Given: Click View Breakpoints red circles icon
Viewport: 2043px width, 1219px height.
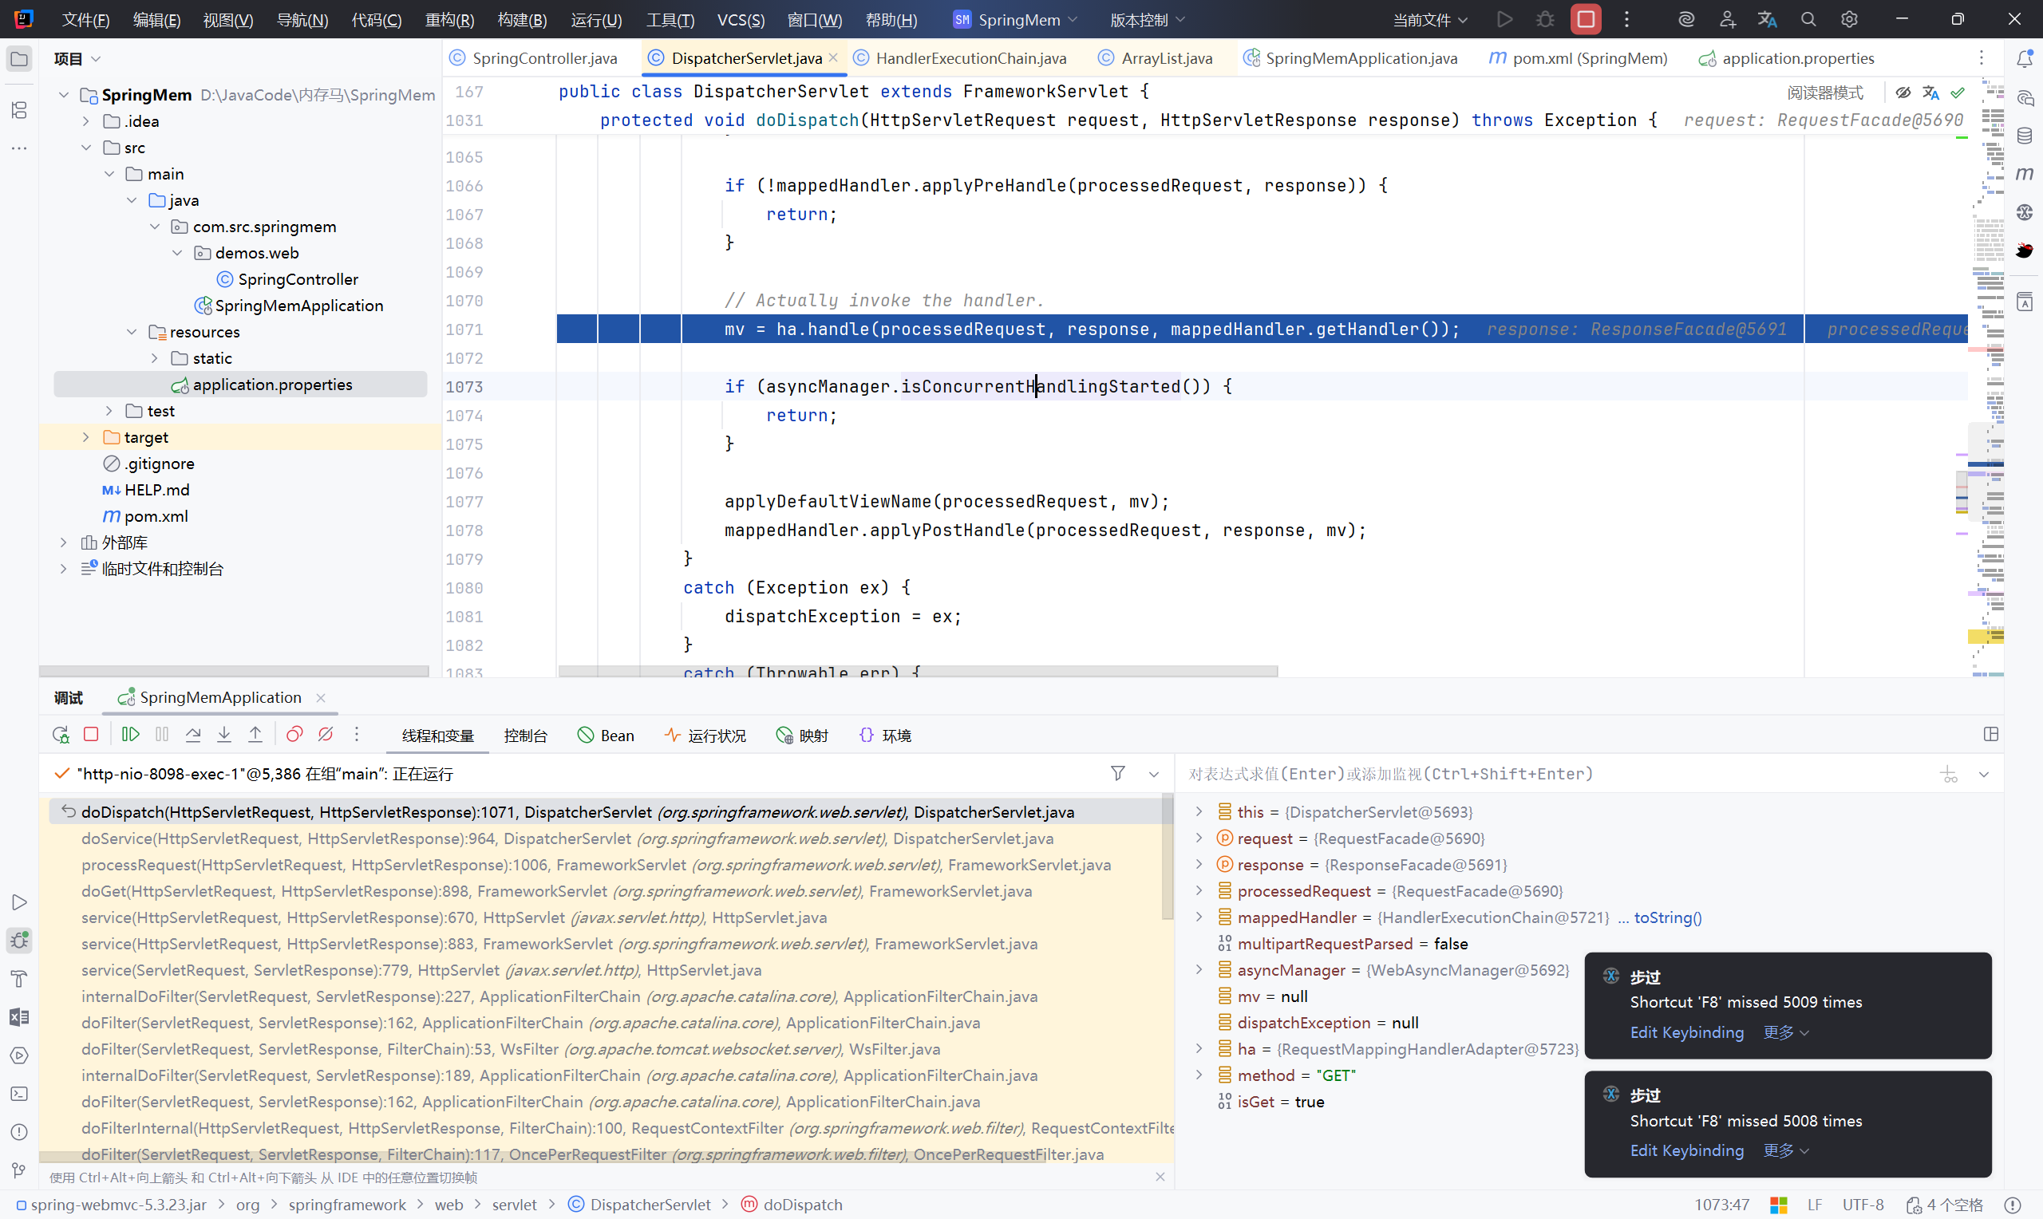Looking at the screenshot, I should coord(294,735).
